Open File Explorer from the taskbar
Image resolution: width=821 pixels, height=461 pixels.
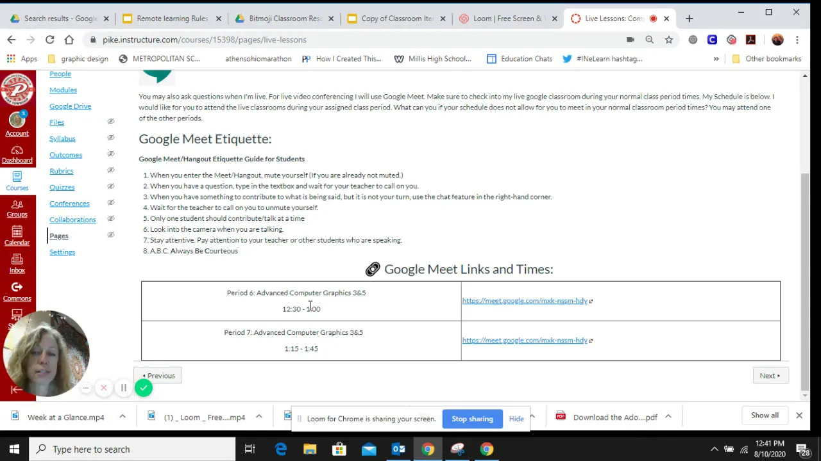click(310, 449)
